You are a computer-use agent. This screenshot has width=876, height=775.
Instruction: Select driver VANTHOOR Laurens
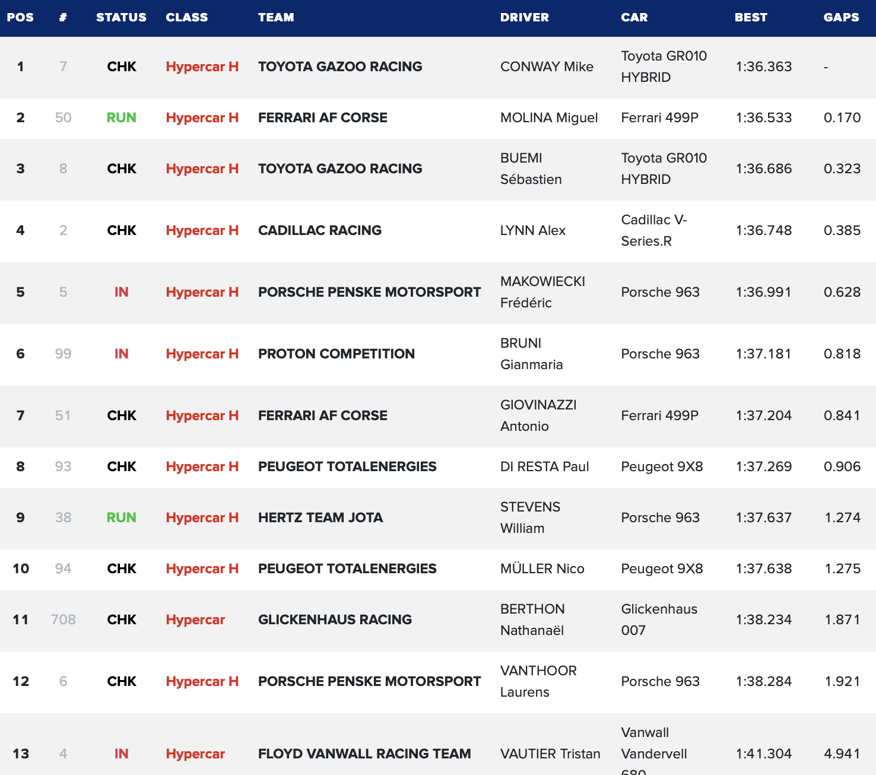(538, 681)
